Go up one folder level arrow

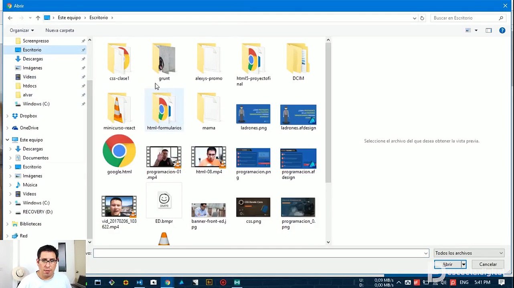click(x=38, y=18)
